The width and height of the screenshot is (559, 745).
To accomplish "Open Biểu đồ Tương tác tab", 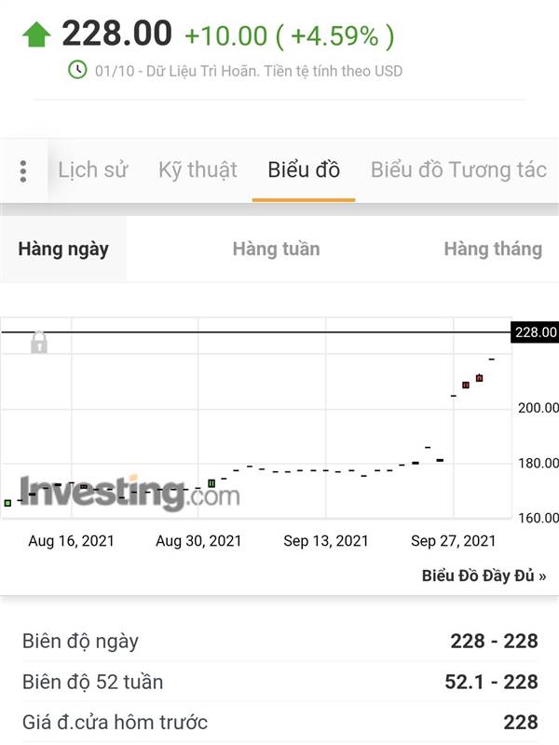I will pos(458,170).
